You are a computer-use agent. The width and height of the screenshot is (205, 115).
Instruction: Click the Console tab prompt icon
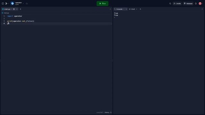point(115,9)
